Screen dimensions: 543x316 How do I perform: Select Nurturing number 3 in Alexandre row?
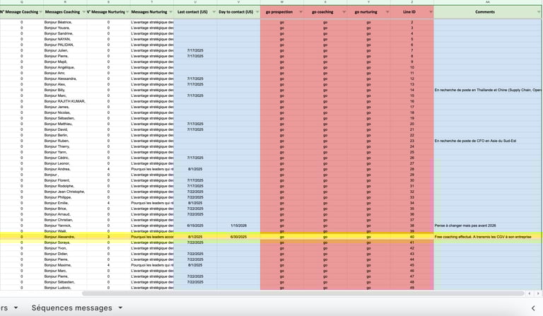[108, 237]
